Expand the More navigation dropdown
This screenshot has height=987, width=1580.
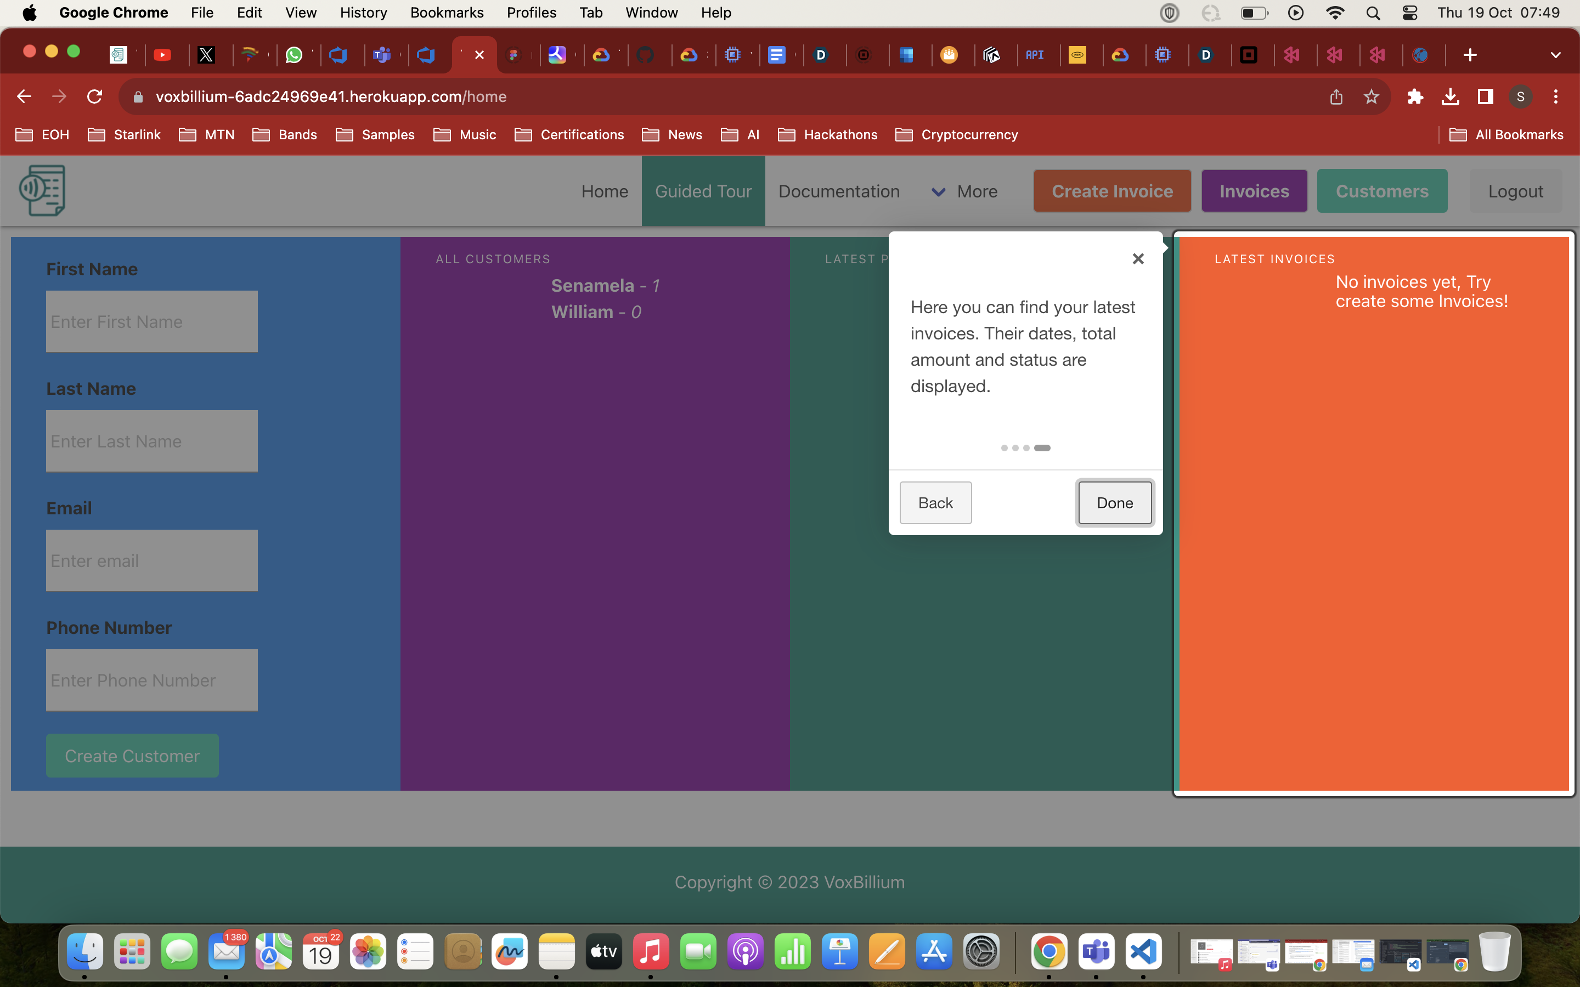tap(964, 191)
